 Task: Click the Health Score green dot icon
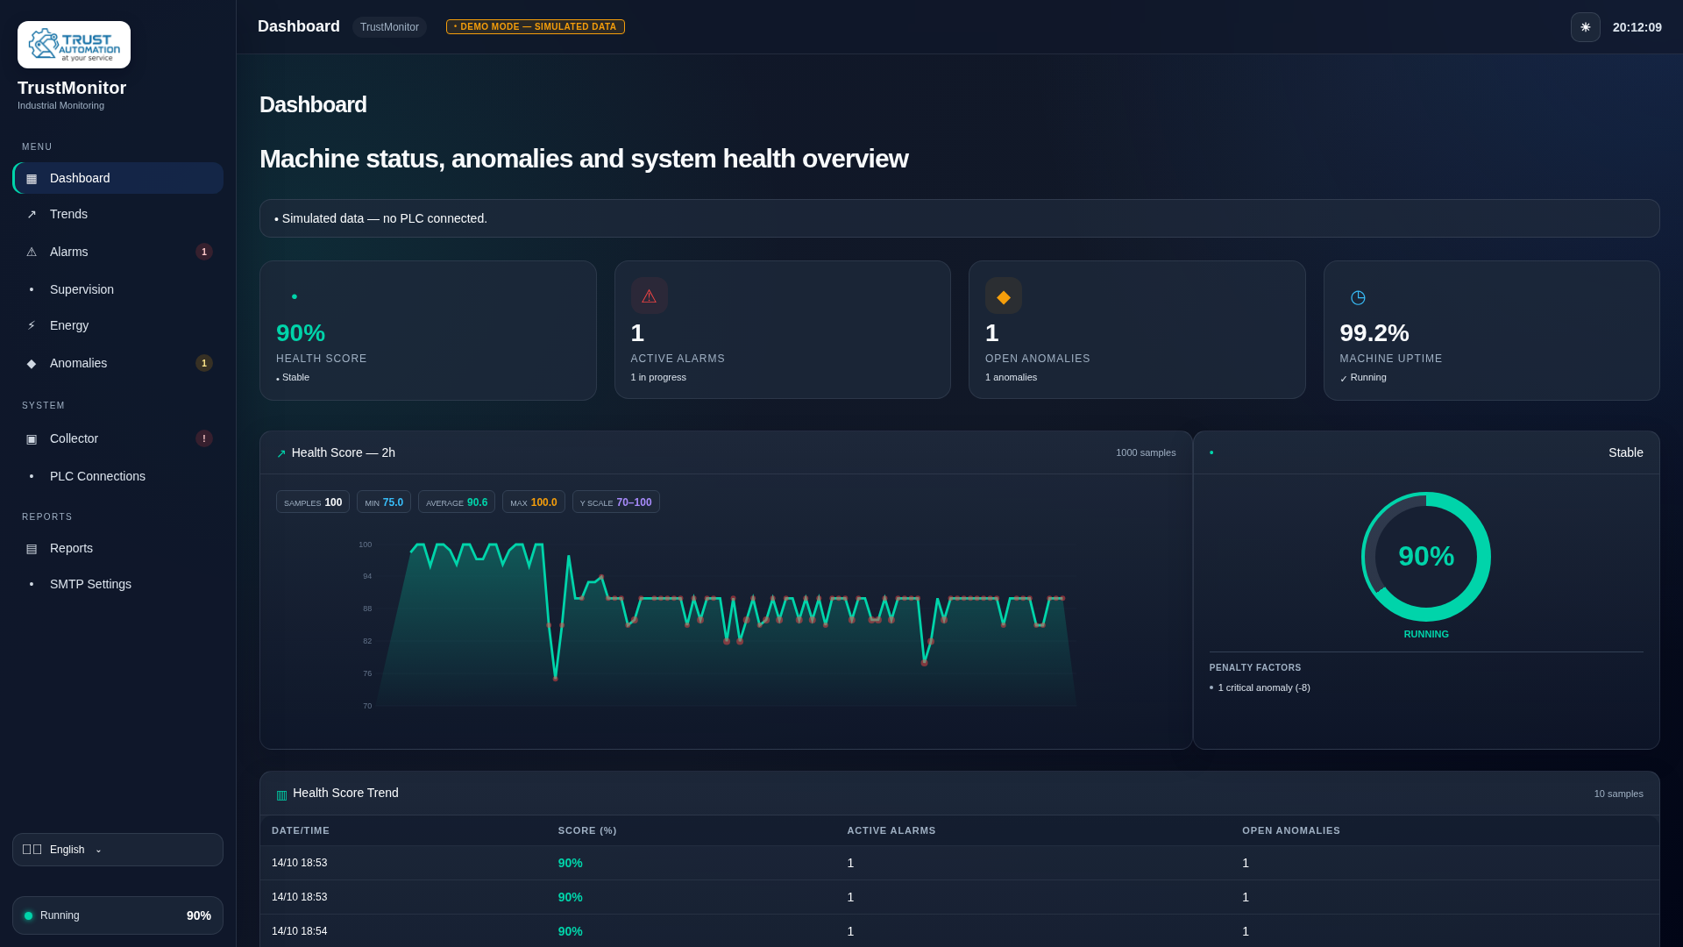click(x=295, y=296)
